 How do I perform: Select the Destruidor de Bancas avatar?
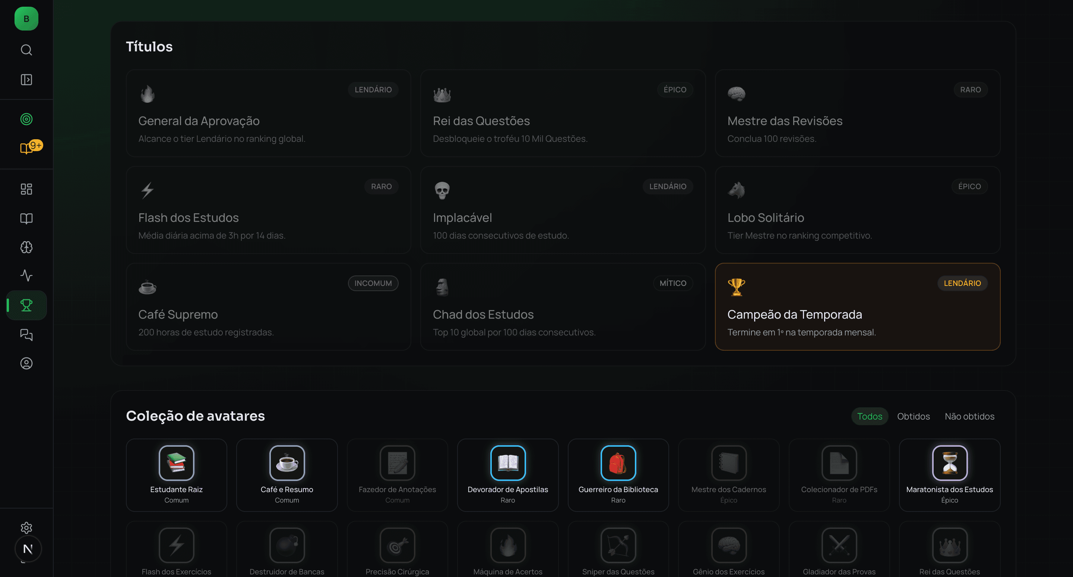[x=287, y=549]
